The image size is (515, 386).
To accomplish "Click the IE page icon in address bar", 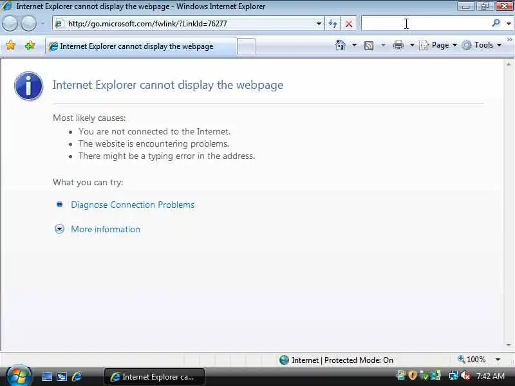I will click(x=59, y=24).
